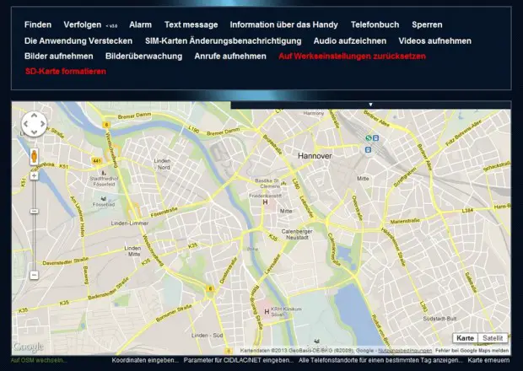Click hospital H icon KRH Klinikum Siloah
Image resolution: width=523 pixels, height=371 pixels.
point(267,312)
